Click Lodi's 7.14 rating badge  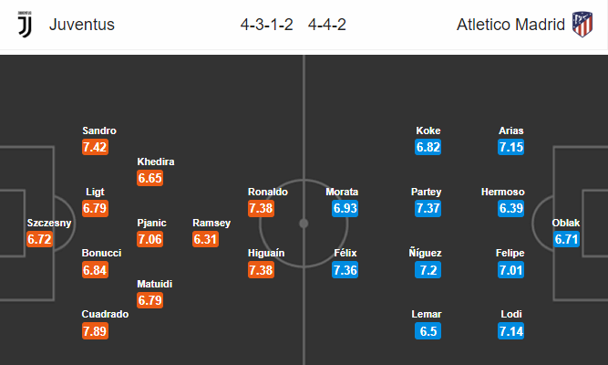point(511,331)
